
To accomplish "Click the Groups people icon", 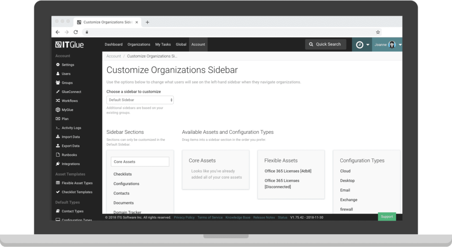I will (58, 82).
